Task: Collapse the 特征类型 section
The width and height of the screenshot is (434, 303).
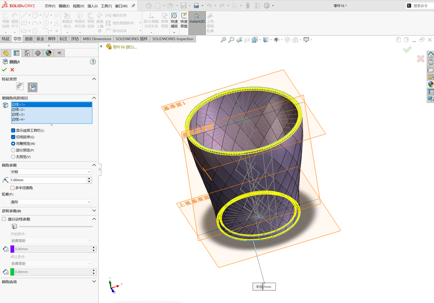Action: tap(94, 79)
